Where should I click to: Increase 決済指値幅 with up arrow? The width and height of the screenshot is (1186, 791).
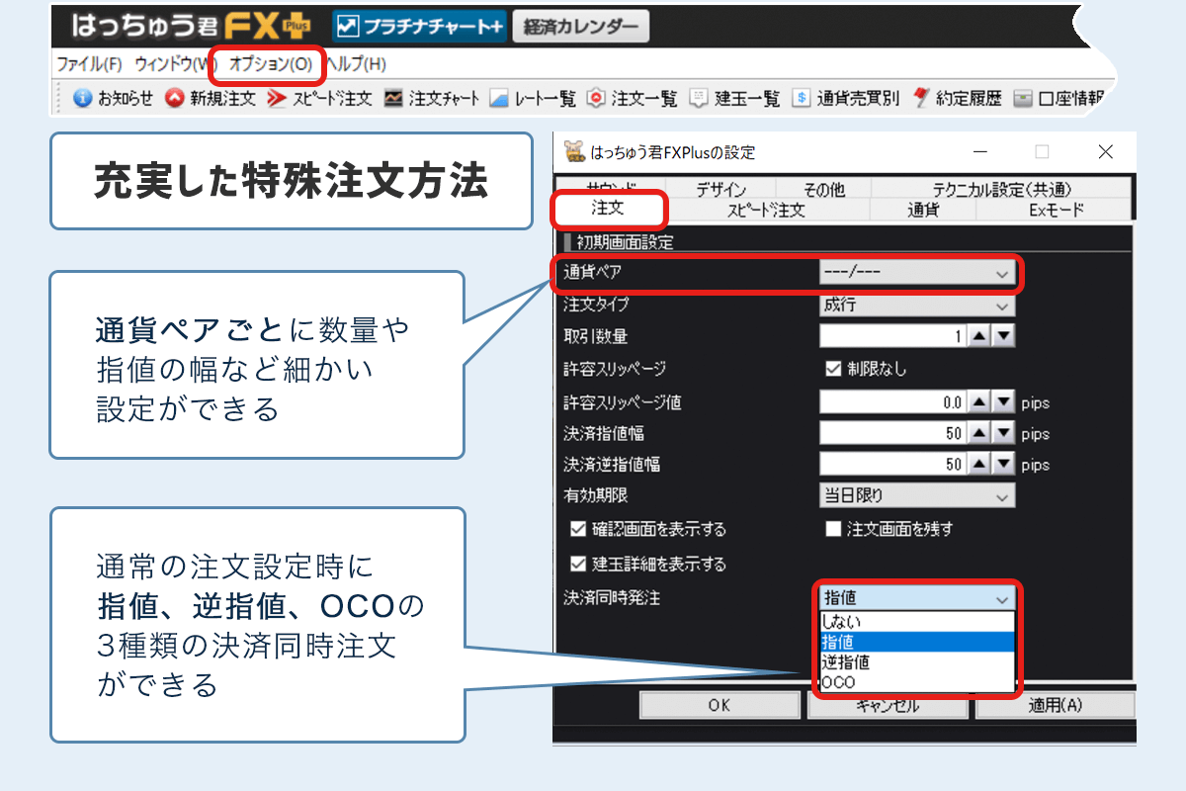pos(978,434)
